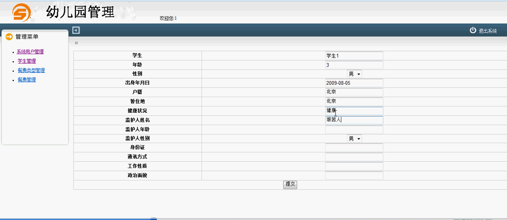507x220 pixels.
Task: Click the 学生 row label
Action: (137, 56)
